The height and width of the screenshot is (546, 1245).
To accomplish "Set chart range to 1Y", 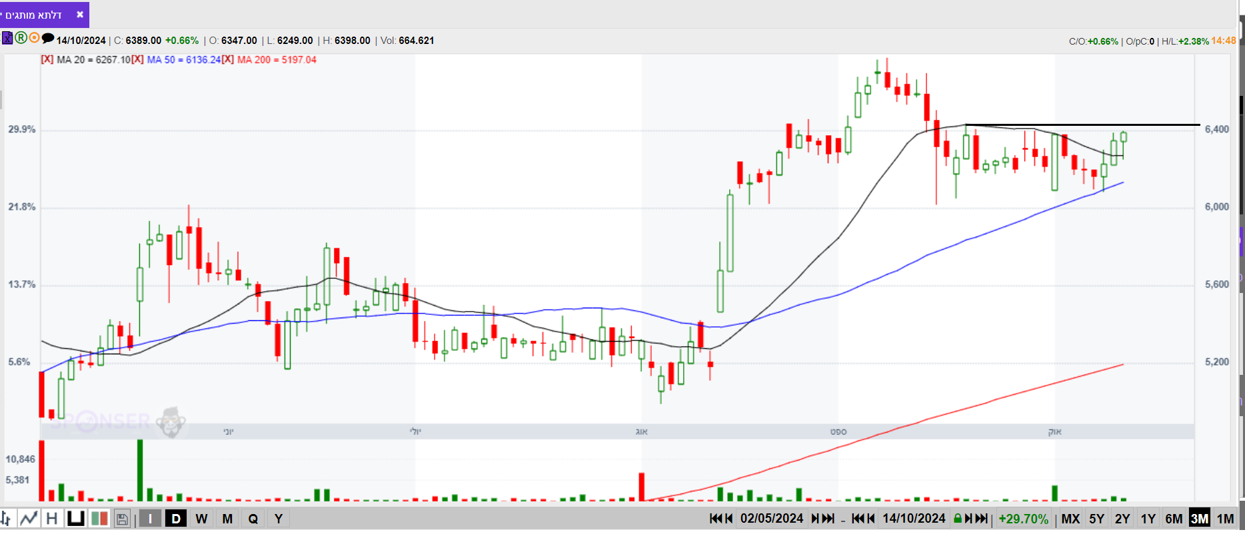I will pyautogui.click(x=1148, y=519).
